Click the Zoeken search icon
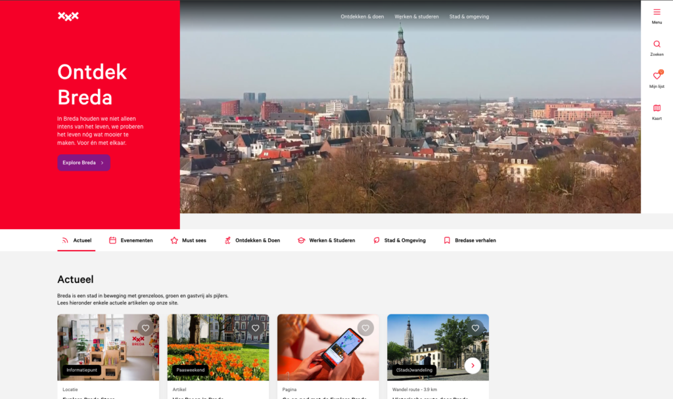Viewport: 673px width, 399px height. point(657,45)
